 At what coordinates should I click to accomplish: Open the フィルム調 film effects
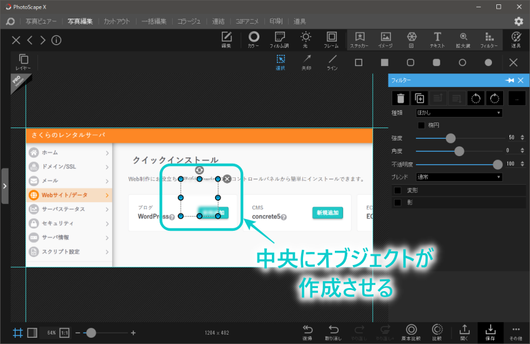[279, 39]
